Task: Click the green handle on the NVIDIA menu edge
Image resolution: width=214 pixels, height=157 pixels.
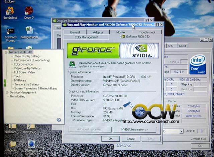Action: point(5,83)
